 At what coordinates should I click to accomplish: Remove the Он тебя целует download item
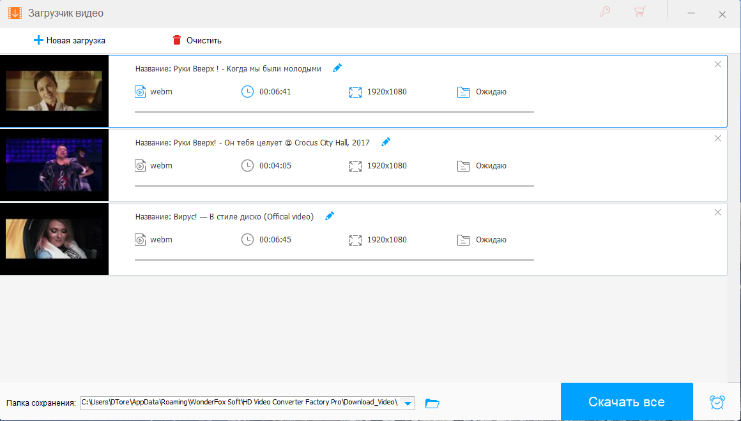point(717,138)
